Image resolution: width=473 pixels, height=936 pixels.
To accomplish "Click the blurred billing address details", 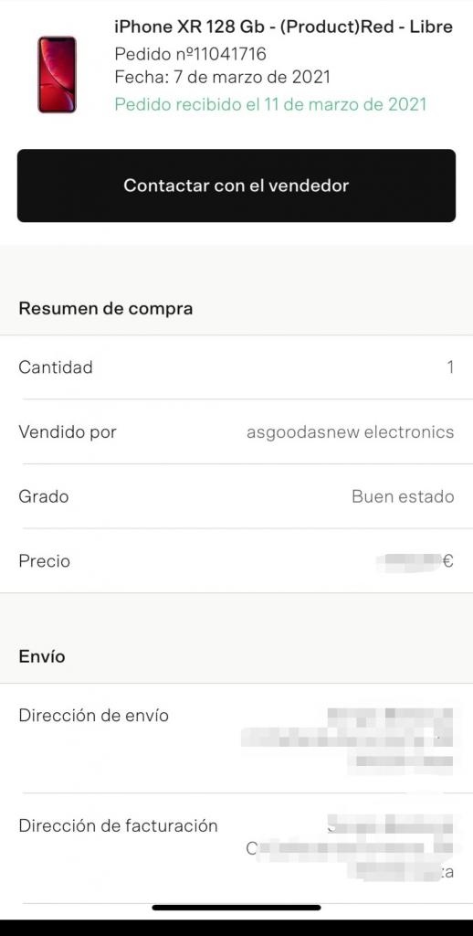I will point(350,848).
